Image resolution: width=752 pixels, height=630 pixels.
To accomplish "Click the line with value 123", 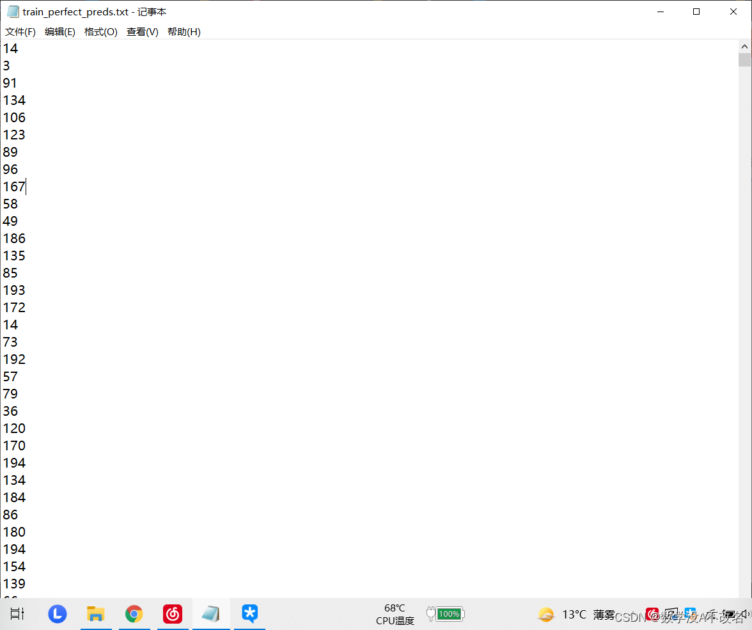I will coord(14,135).
